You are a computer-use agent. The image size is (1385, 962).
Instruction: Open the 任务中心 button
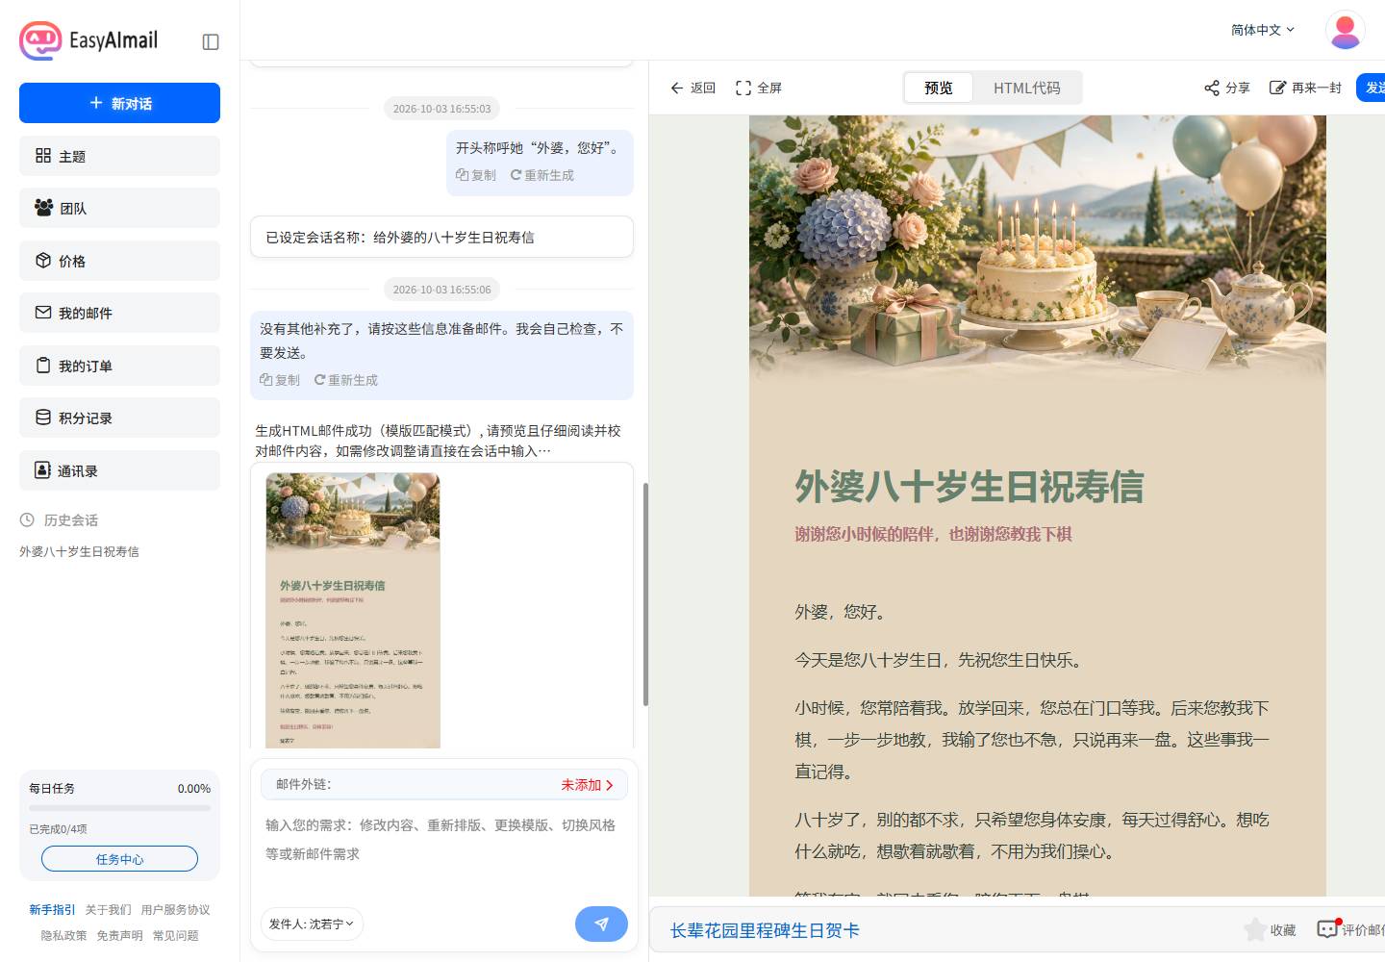click(x=119, y=859)
